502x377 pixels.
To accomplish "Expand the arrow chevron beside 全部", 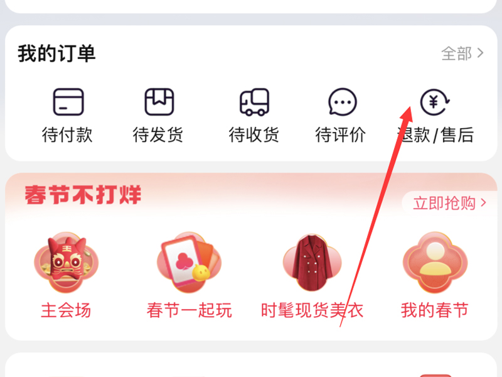I will pyautogui.click(x=480, y=53).
